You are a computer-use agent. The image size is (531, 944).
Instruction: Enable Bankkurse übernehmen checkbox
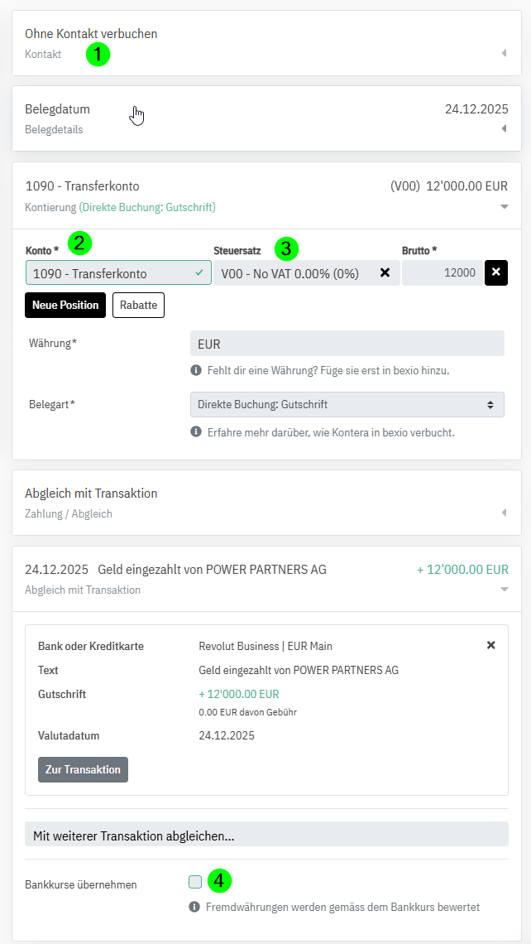pos(195,882)
